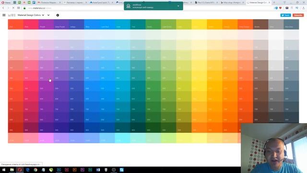Image resolution: width=307 pixels, height=173 pixels.
Task: Select the Deep Orange header swatch
Action: tap(245, 25)
